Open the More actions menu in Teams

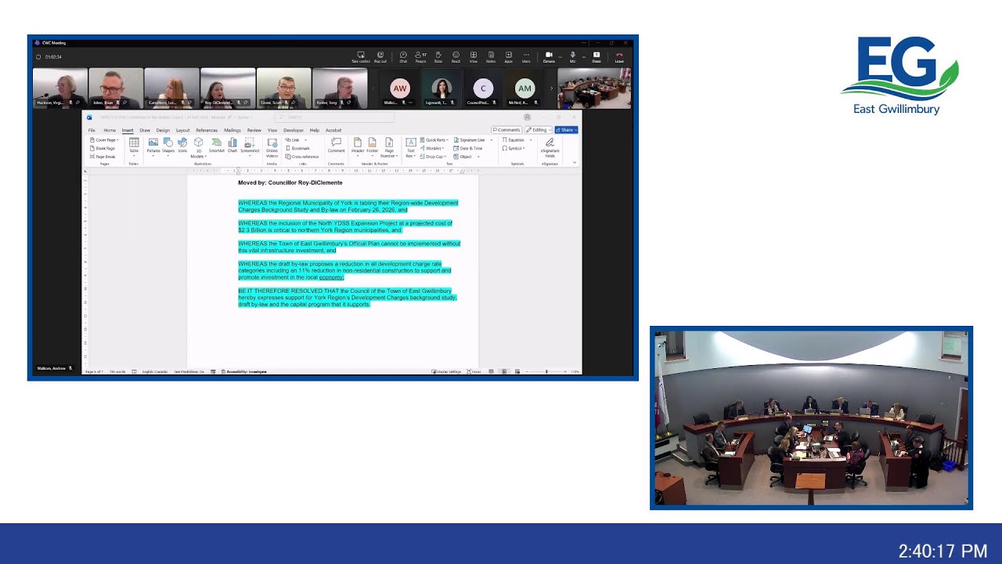[x=526, y=57]
